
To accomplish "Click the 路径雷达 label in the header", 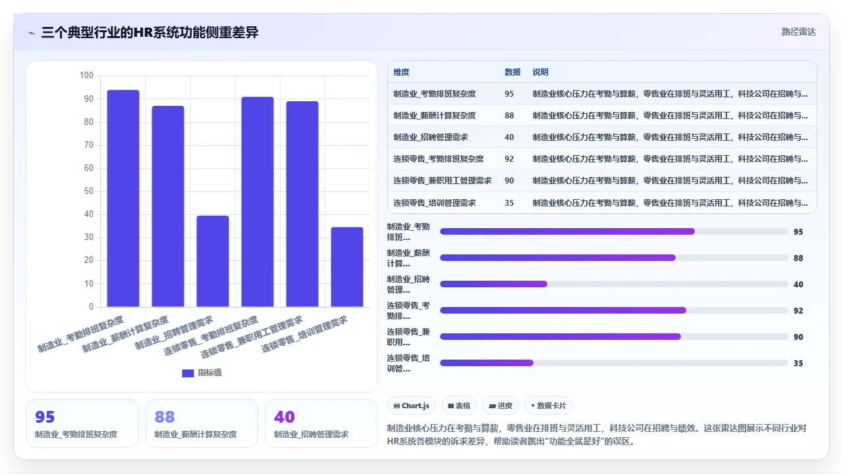I will (x=798, y=32).
